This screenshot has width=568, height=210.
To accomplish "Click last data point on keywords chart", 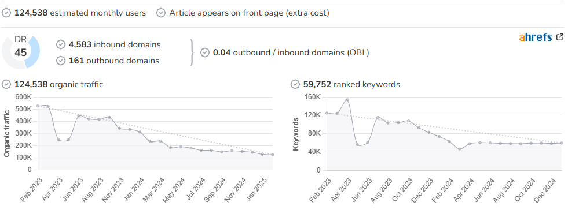I will click(x=562, y=143).
